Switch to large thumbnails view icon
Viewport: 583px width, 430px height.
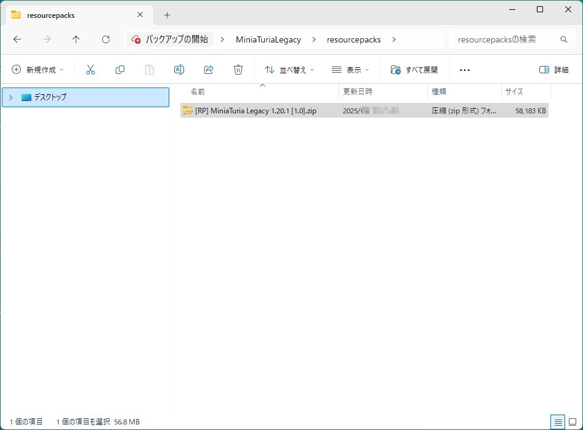coord(573,422)
